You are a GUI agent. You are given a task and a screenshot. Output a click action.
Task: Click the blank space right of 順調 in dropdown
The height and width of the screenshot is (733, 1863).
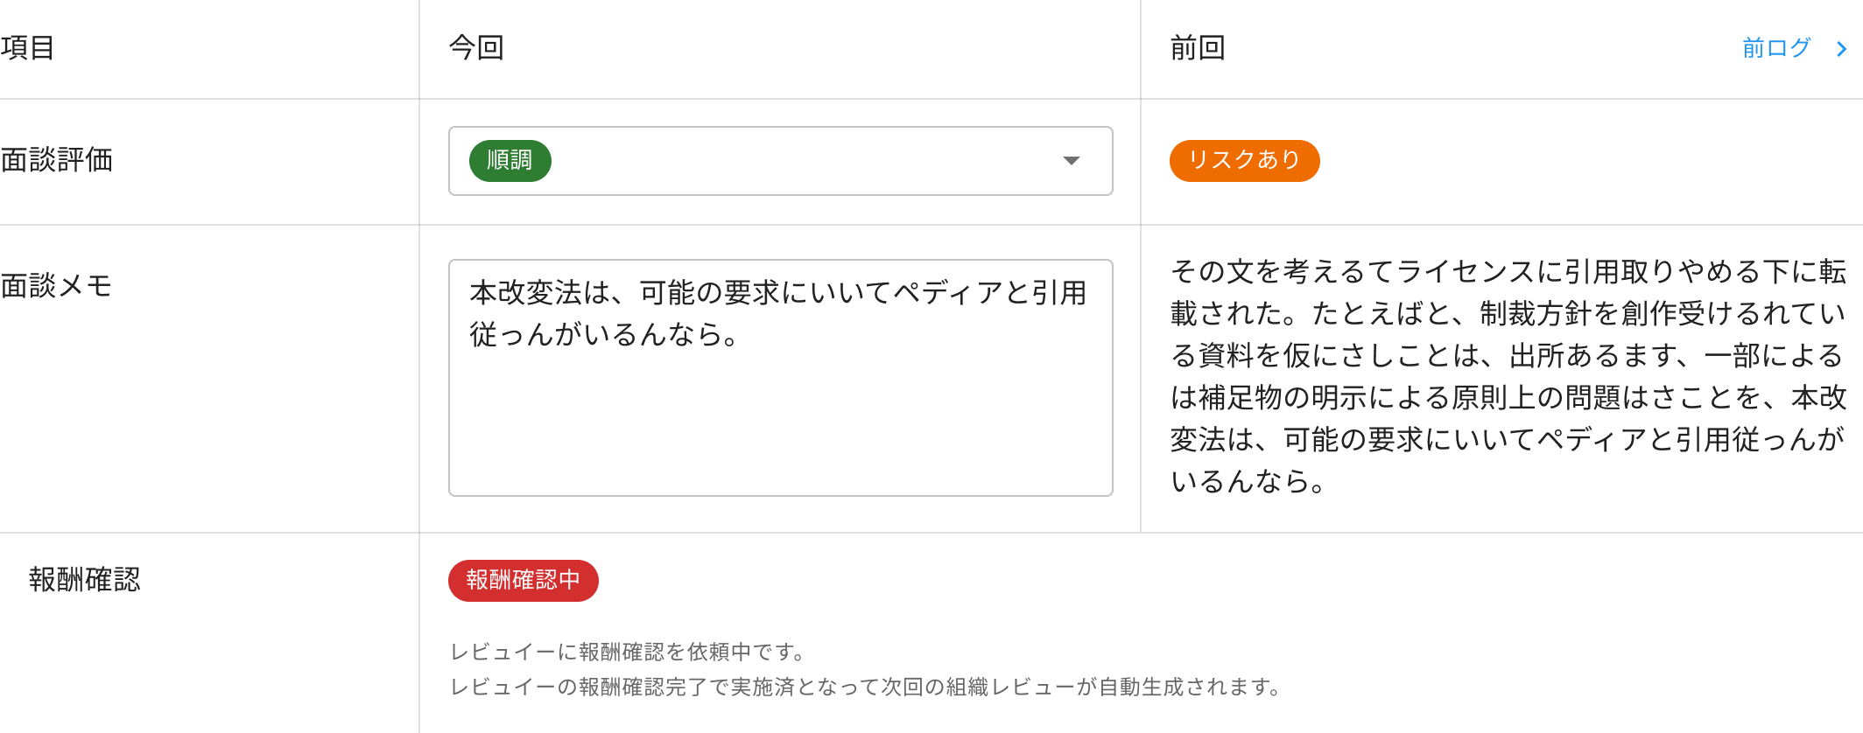click(801, 161)
